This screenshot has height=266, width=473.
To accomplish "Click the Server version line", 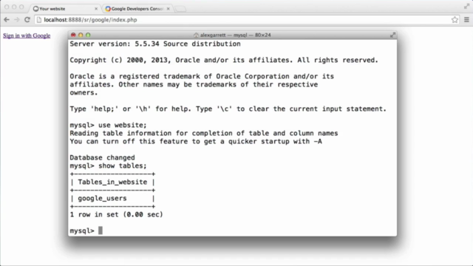I will click(x=155, y=44).
